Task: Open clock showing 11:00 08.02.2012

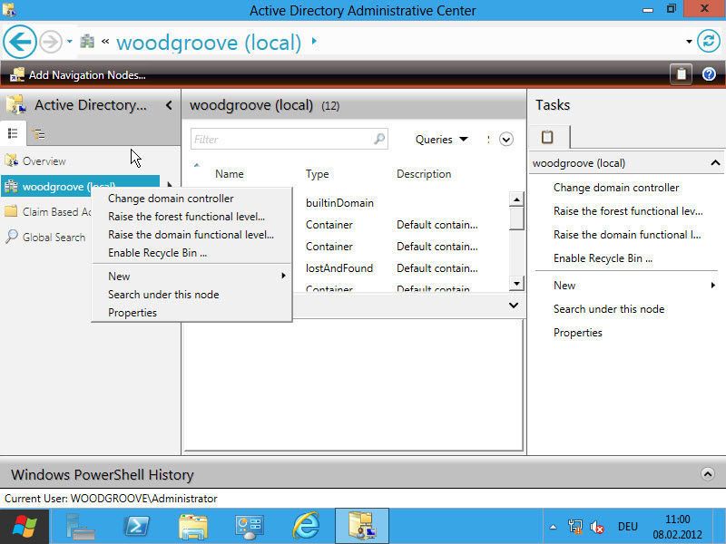Action: pos(677,527)
